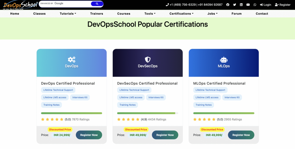Open the Twitter profile icon
The height and width of the screenshot is (149, 295).
pos(235,5)
